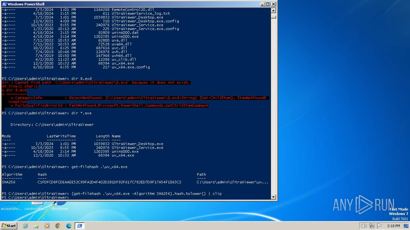410x230 pixels.
Task: Open Windows Explorer from the taskbar
Action: click(x=36, y=226)
